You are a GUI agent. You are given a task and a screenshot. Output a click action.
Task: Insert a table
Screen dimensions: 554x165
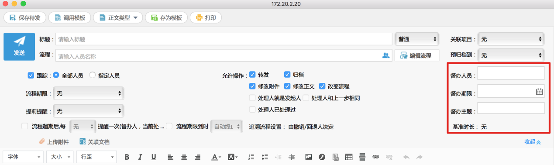pyautogui.click(x=348, y=157)
